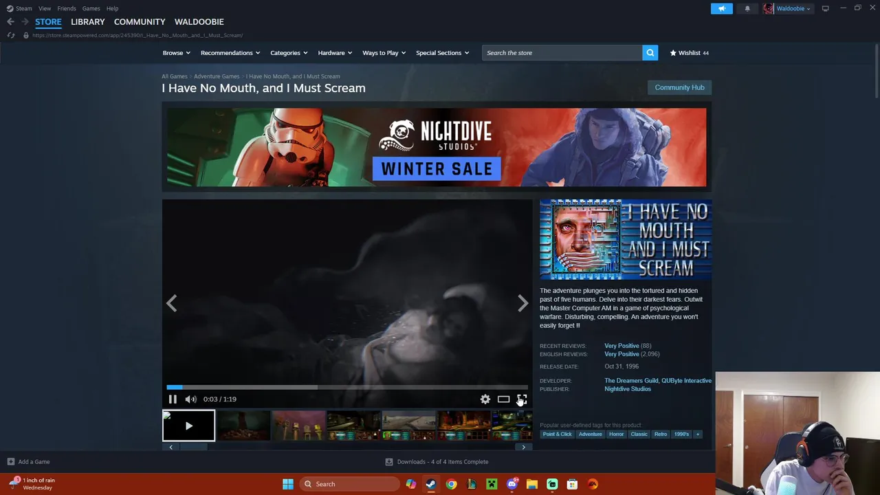Expand the Hardware dropdown

(x=335, y=53)
